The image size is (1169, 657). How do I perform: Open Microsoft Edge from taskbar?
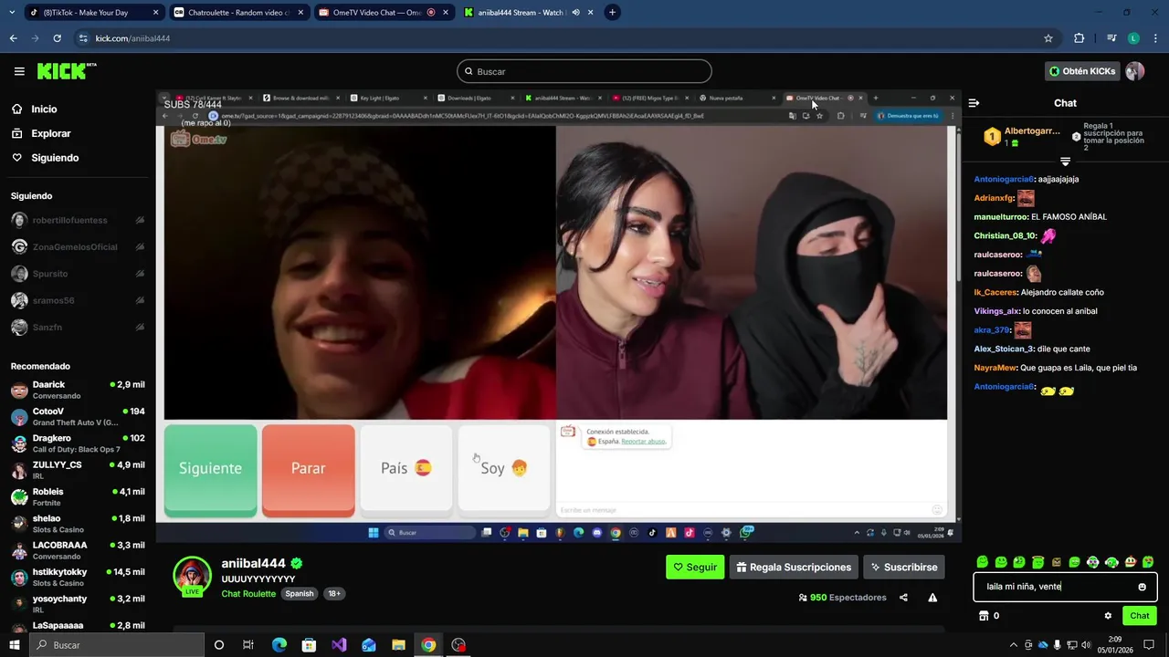[x=279, y=645]
